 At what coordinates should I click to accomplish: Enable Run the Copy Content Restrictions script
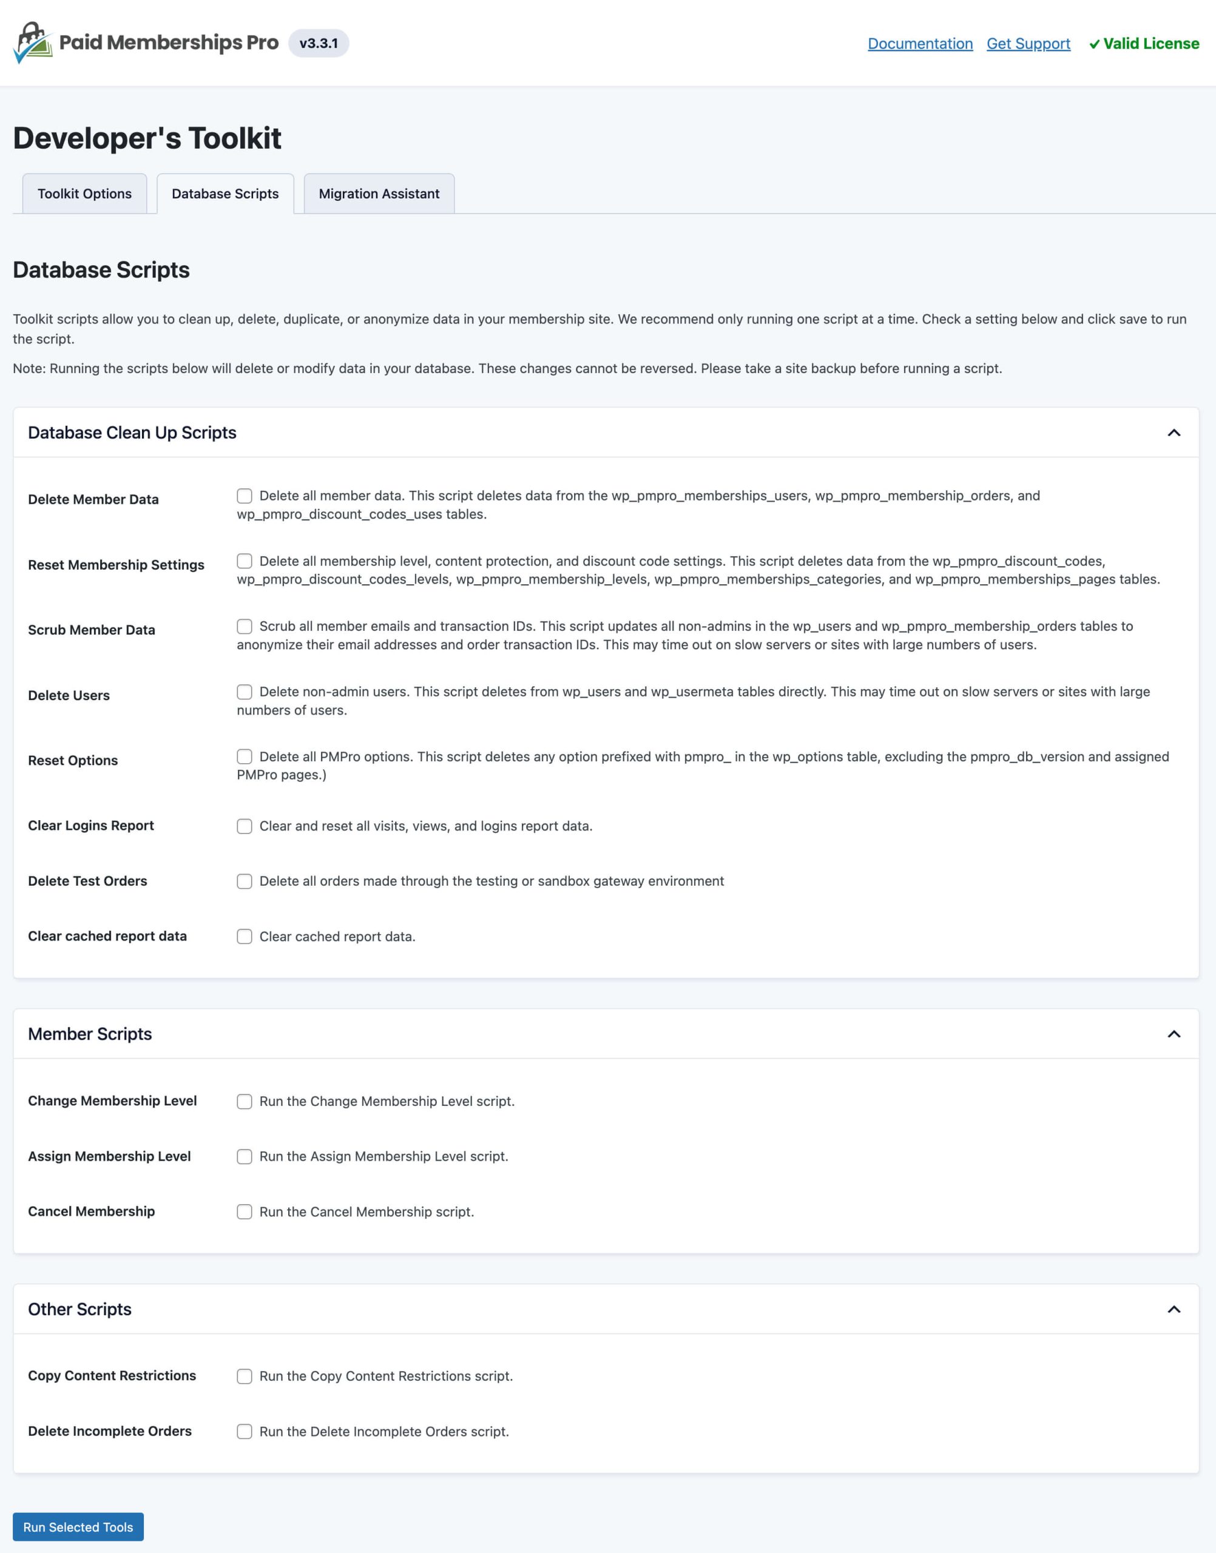pos(245,1376)
